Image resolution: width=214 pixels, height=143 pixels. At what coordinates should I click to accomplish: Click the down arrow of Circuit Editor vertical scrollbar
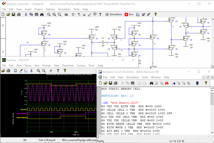click(x=212, y=133)
